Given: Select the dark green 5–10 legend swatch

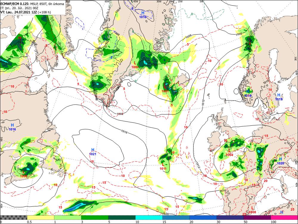Looking at the screenshot, I should (122, 217).
